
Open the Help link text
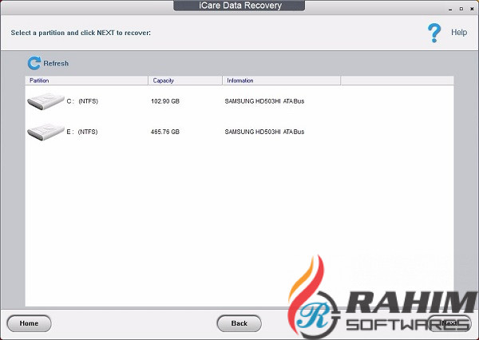(459, 33)
